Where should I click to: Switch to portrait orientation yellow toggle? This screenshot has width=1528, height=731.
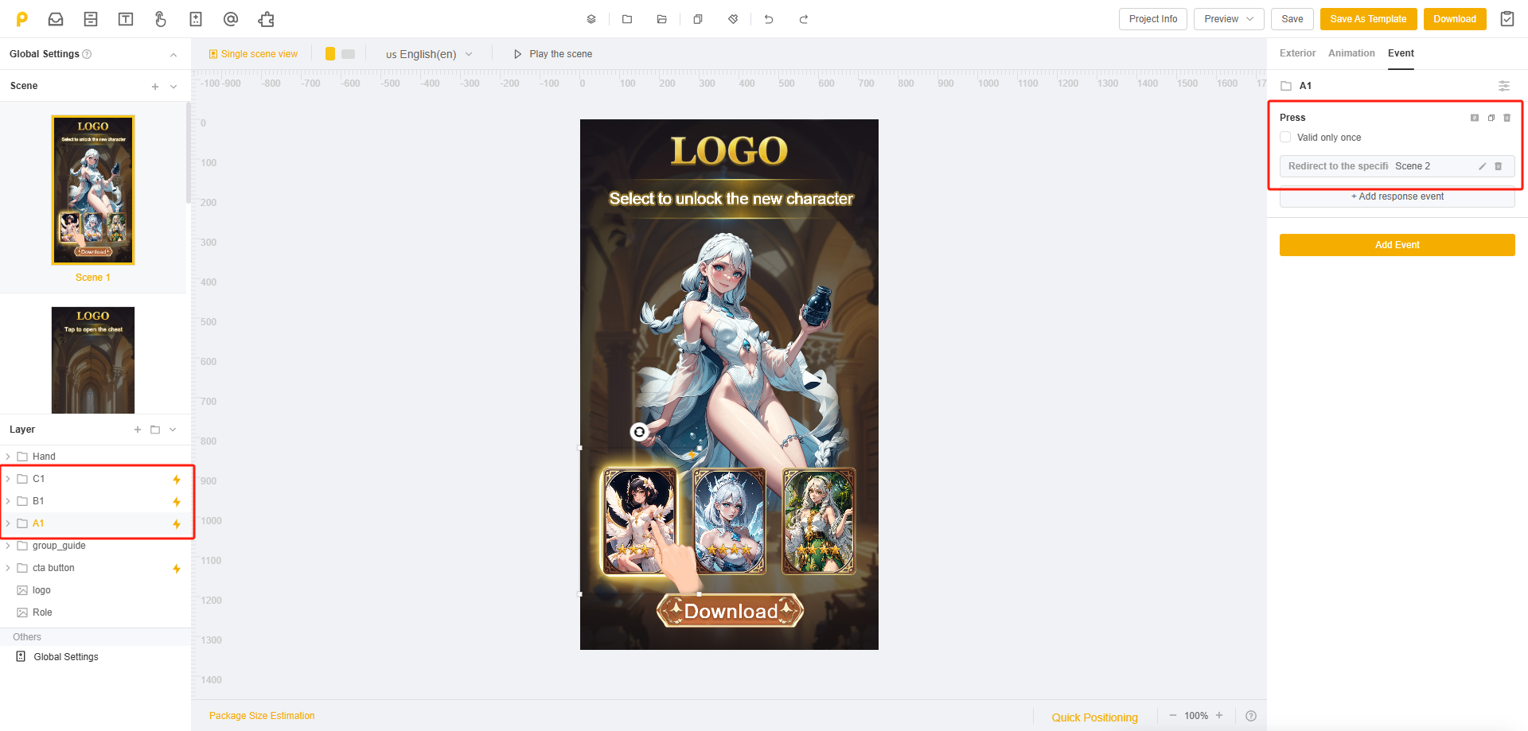(x=330, y=54)
